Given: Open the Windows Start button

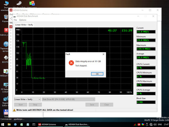Looking at the screenshot, I should pyautogui.click(x=3, y=124).
